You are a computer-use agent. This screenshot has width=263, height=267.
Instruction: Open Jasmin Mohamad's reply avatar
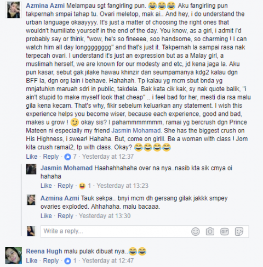coord(31,169)
